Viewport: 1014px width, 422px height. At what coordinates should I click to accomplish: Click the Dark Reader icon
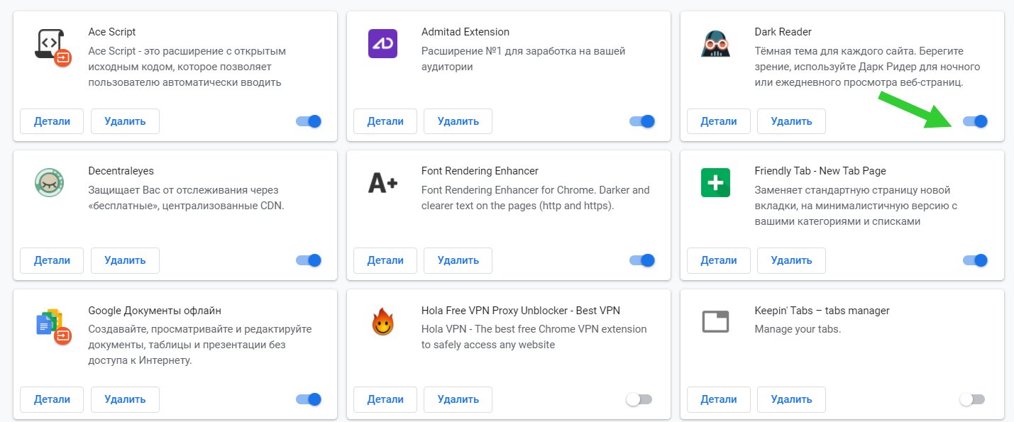[x=715, y=44]
